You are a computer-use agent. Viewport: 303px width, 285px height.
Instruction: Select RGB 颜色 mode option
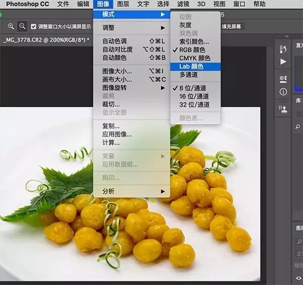click(195, 50)
